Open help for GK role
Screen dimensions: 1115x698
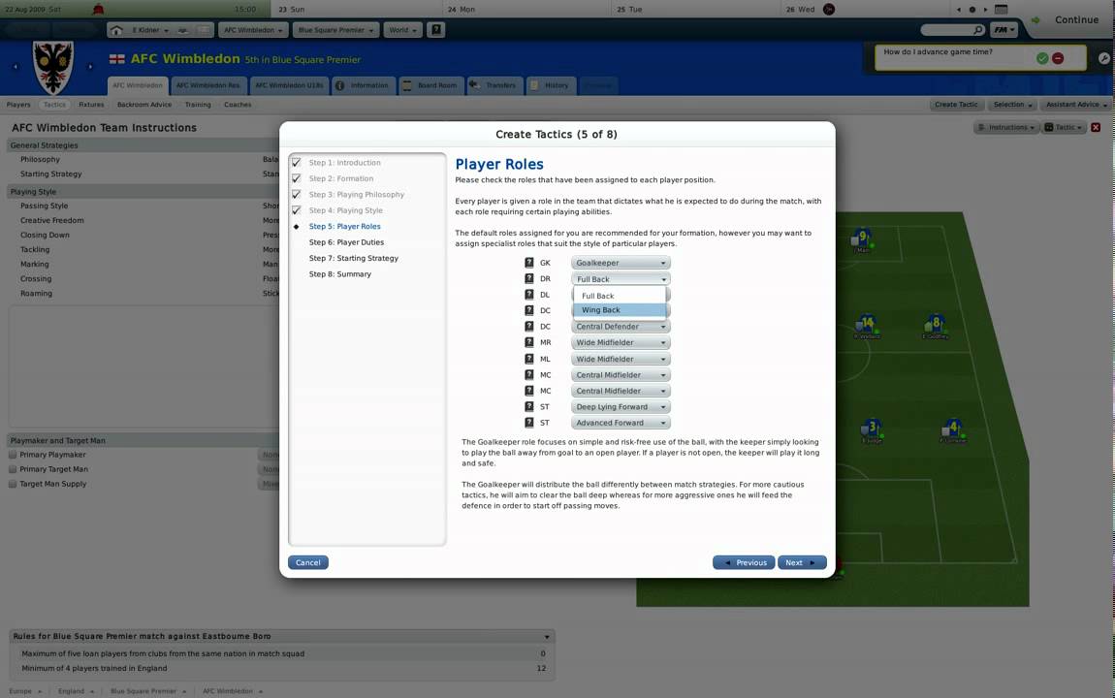[x=529, y=263]
